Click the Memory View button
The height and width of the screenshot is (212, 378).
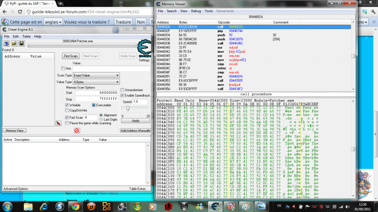14,131
